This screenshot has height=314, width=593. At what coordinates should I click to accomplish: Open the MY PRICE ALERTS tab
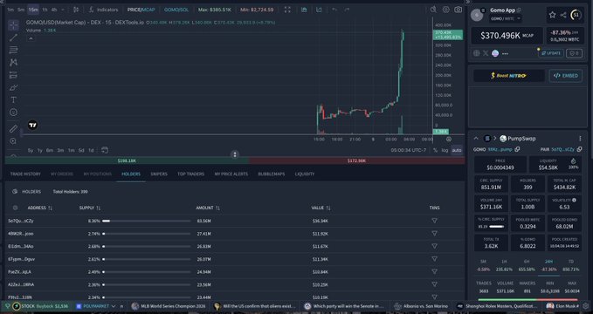(231, 174)
